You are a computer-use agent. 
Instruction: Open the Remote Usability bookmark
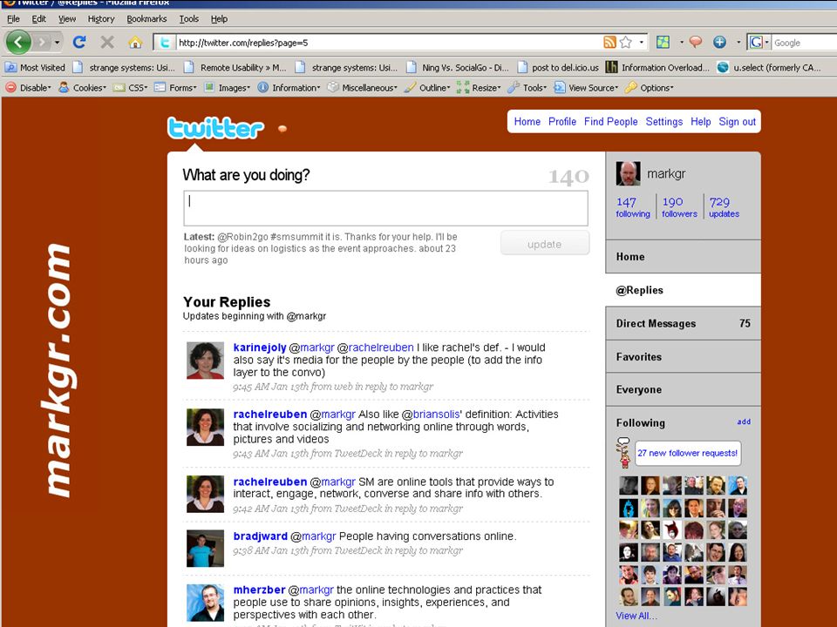[235, 67]
